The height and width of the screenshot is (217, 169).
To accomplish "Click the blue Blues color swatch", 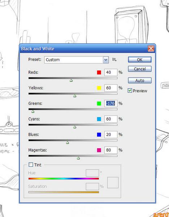I will click(x=99, y=135).
